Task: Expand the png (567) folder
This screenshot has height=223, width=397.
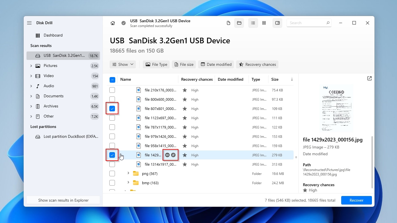Action: pos(128,174)
